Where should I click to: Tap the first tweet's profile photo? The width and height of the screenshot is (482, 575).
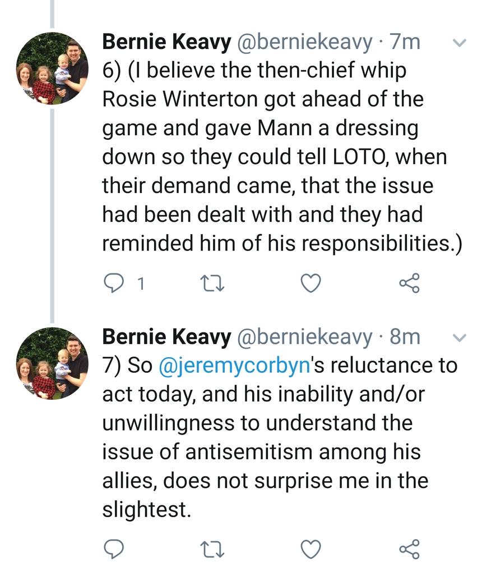point(52,68)
